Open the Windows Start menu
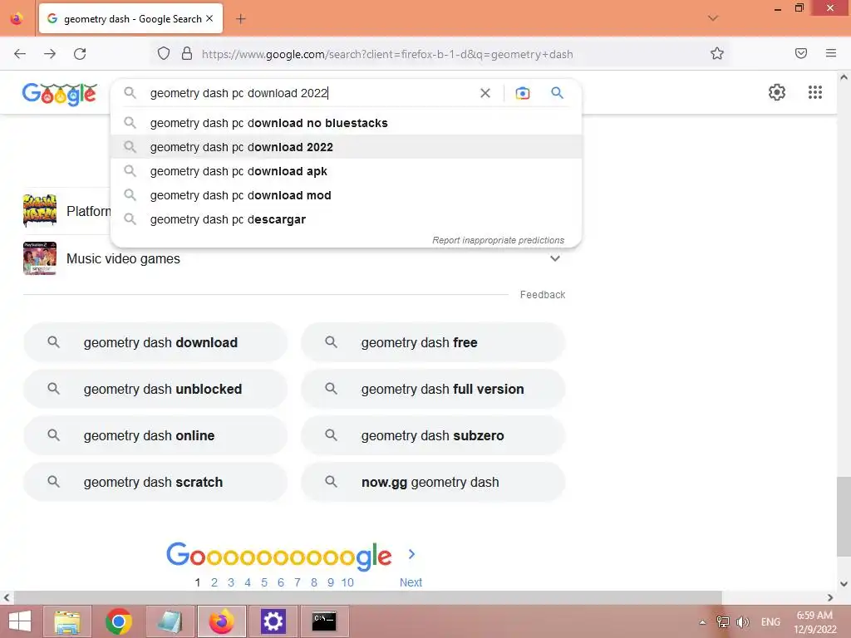 tap(20, 621)
